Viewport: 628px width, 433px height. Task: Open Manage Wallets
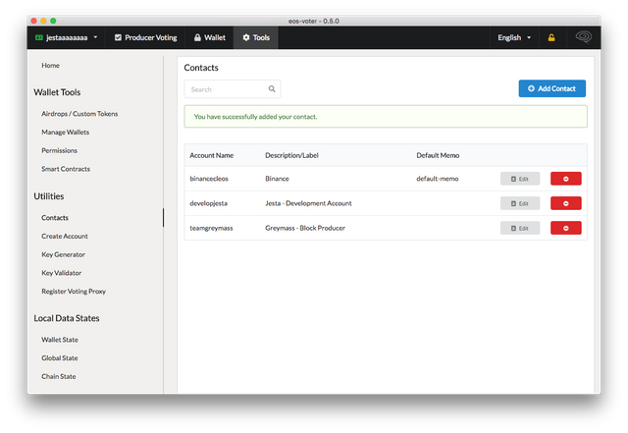pos(66,133)
